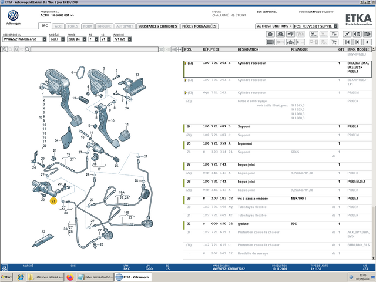
Task: Open the Planche 721-025 dropdown
Action: pyautogui.click(x=130, y=39)
